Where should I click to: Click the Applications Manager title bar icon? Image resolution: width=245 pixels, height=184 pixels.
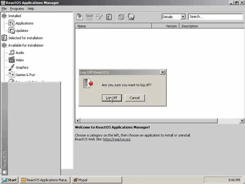3,3
